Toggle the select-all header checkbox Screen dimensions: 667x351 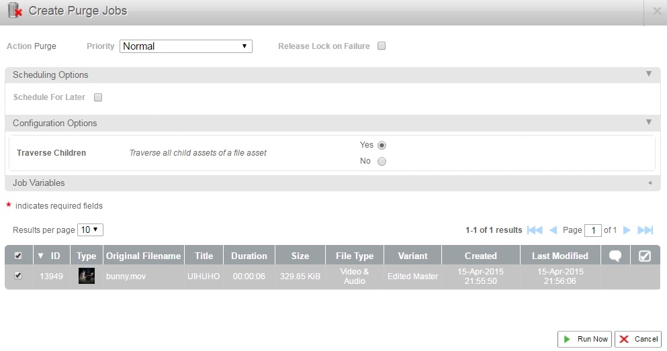coord(18,256)
